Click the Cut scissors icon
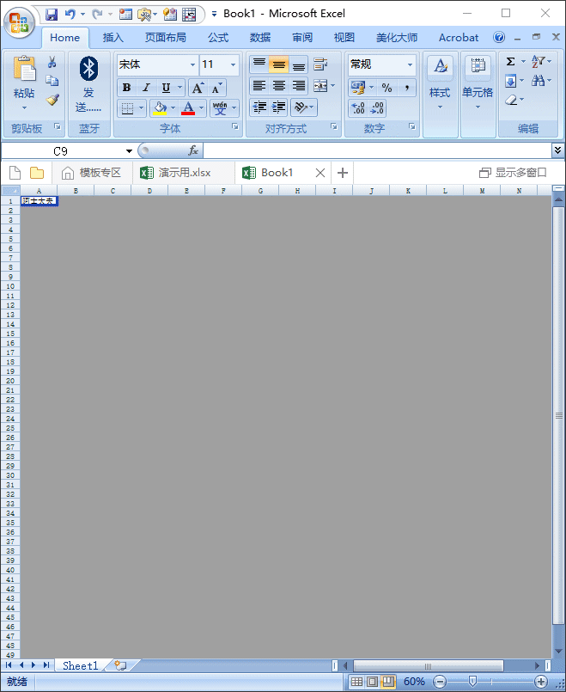This screenshot has width=566, height=692. click(x=52, y=62)
